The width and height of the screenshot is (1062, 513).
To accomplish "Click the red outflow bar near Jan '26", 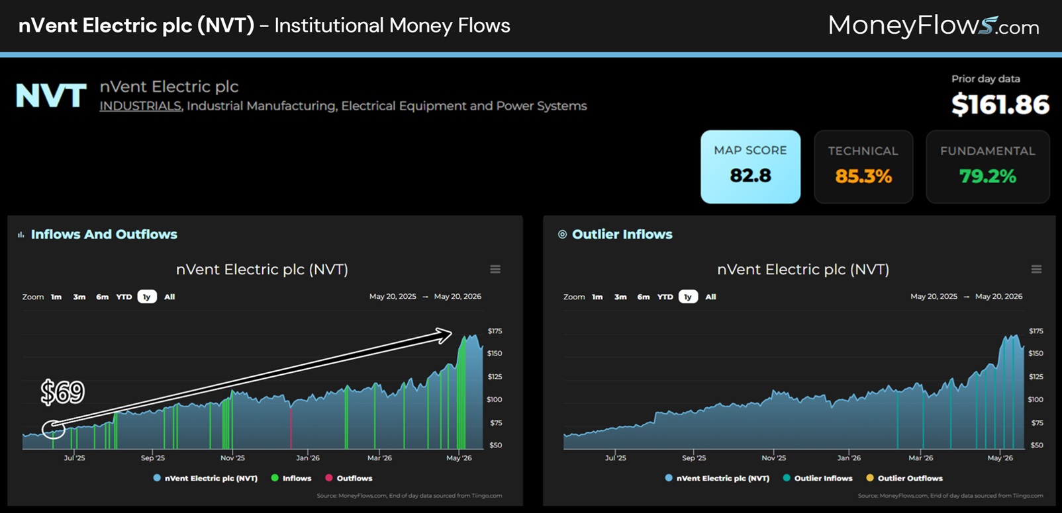I will click(x=291, y=428).
